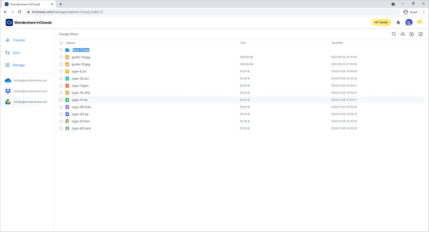This screenshot has height=232, width=429.
Task: Check the box for type-26.m4a
Action: click(x=61, y=107)
